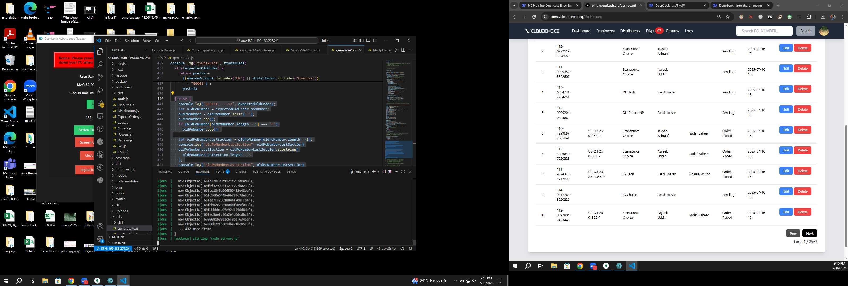
Task: Open Extensions view with warning badge
Action: click(x=100, y=103)
